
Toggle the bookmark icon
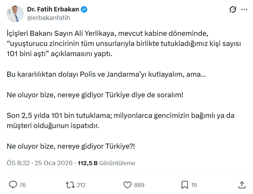point(185,184)
